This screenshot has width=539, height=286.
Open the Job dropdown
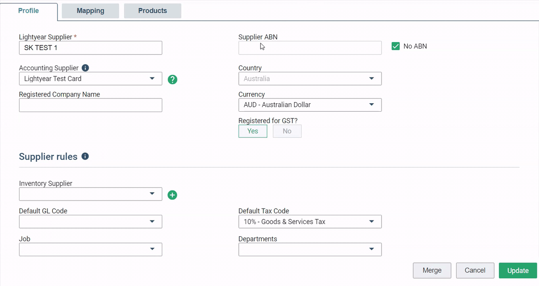tap(90, 249)
